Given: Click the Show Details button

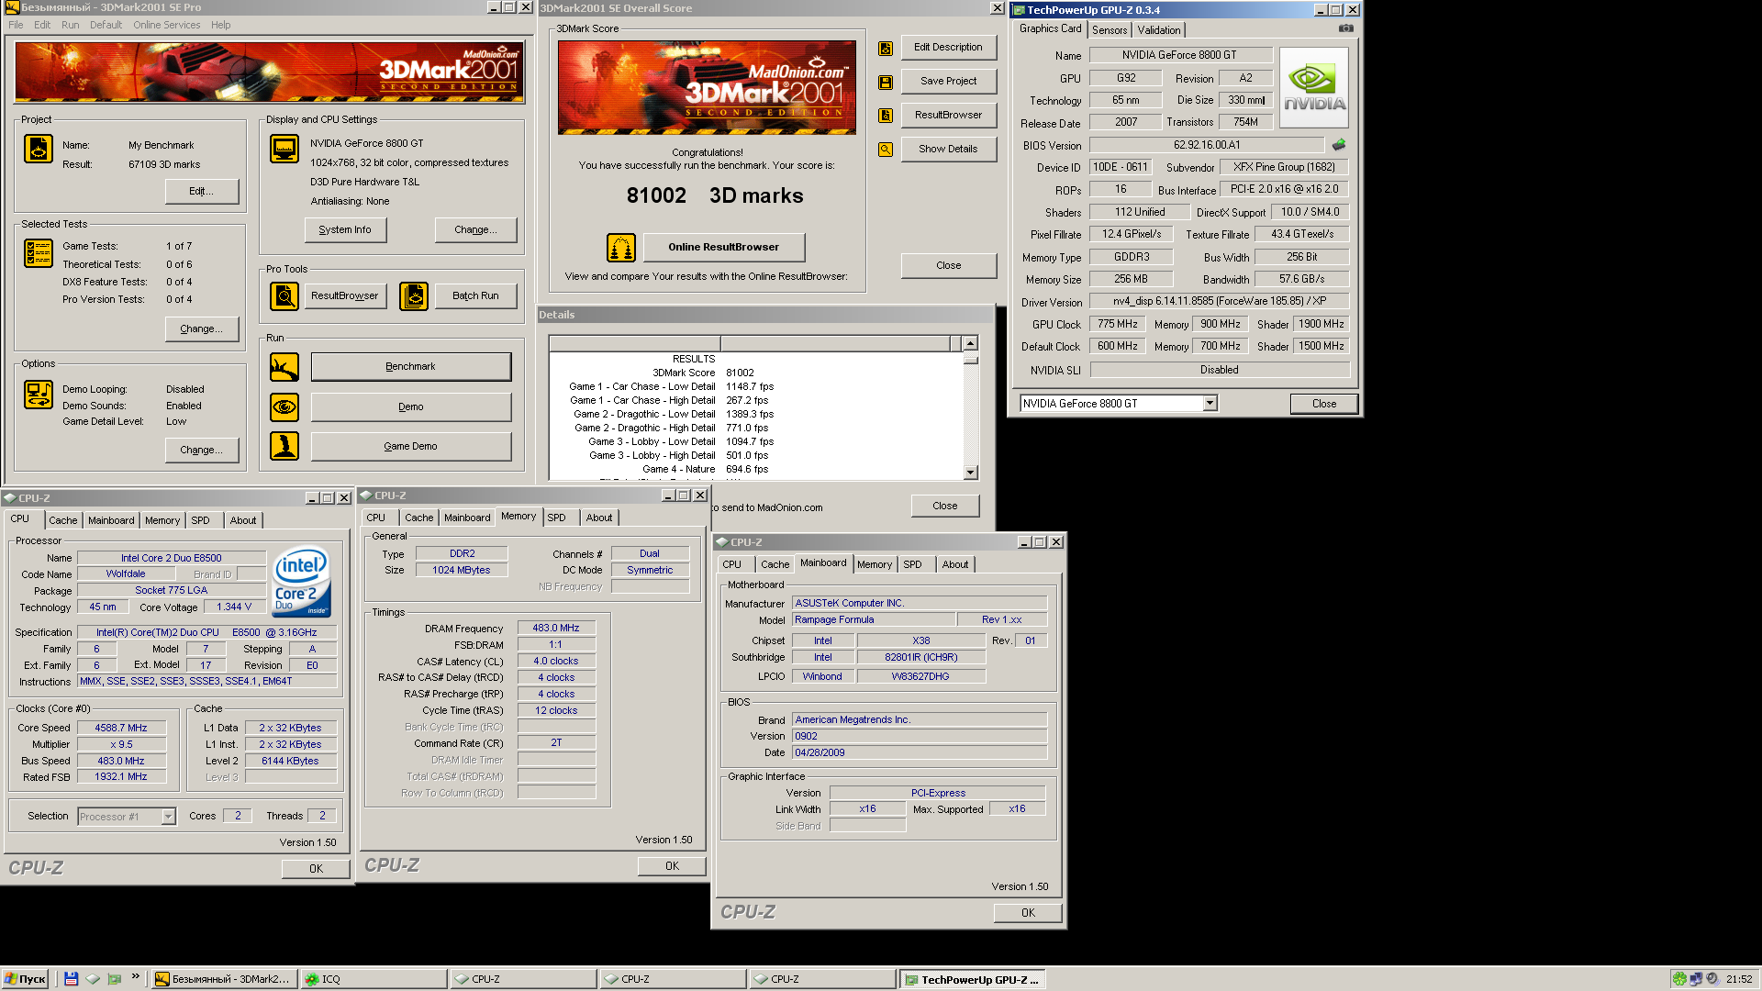Looking at the screenshot, I should pyautogui.click(x=949, y=150).
